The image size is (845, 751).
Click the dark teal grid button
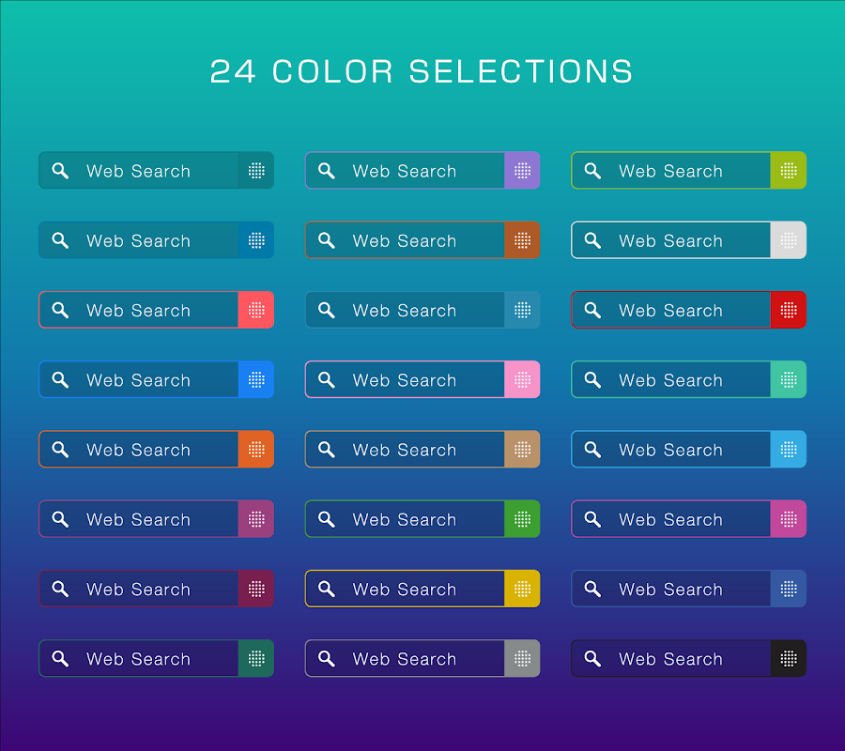pos(256,170)
